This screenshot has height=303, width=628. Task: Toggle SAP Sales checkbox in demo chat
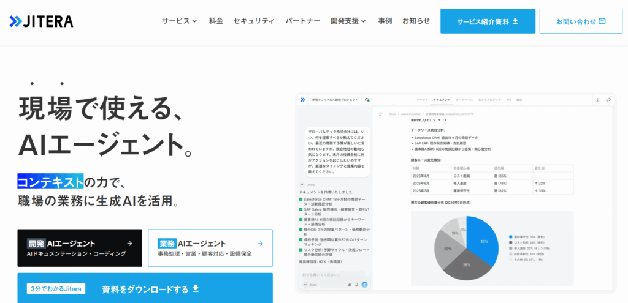(x=301, y=209)
